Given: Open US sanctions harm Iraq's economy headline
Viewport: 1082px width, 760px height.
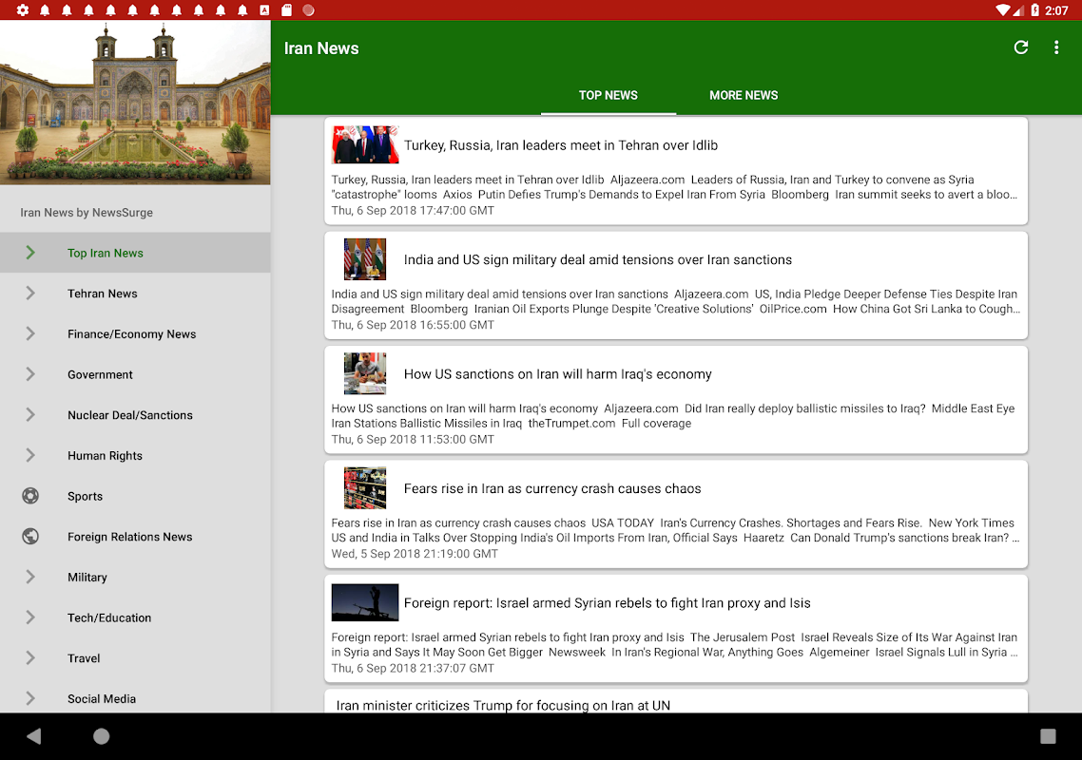Looking at the screenshot, I should tap(557, 374).
